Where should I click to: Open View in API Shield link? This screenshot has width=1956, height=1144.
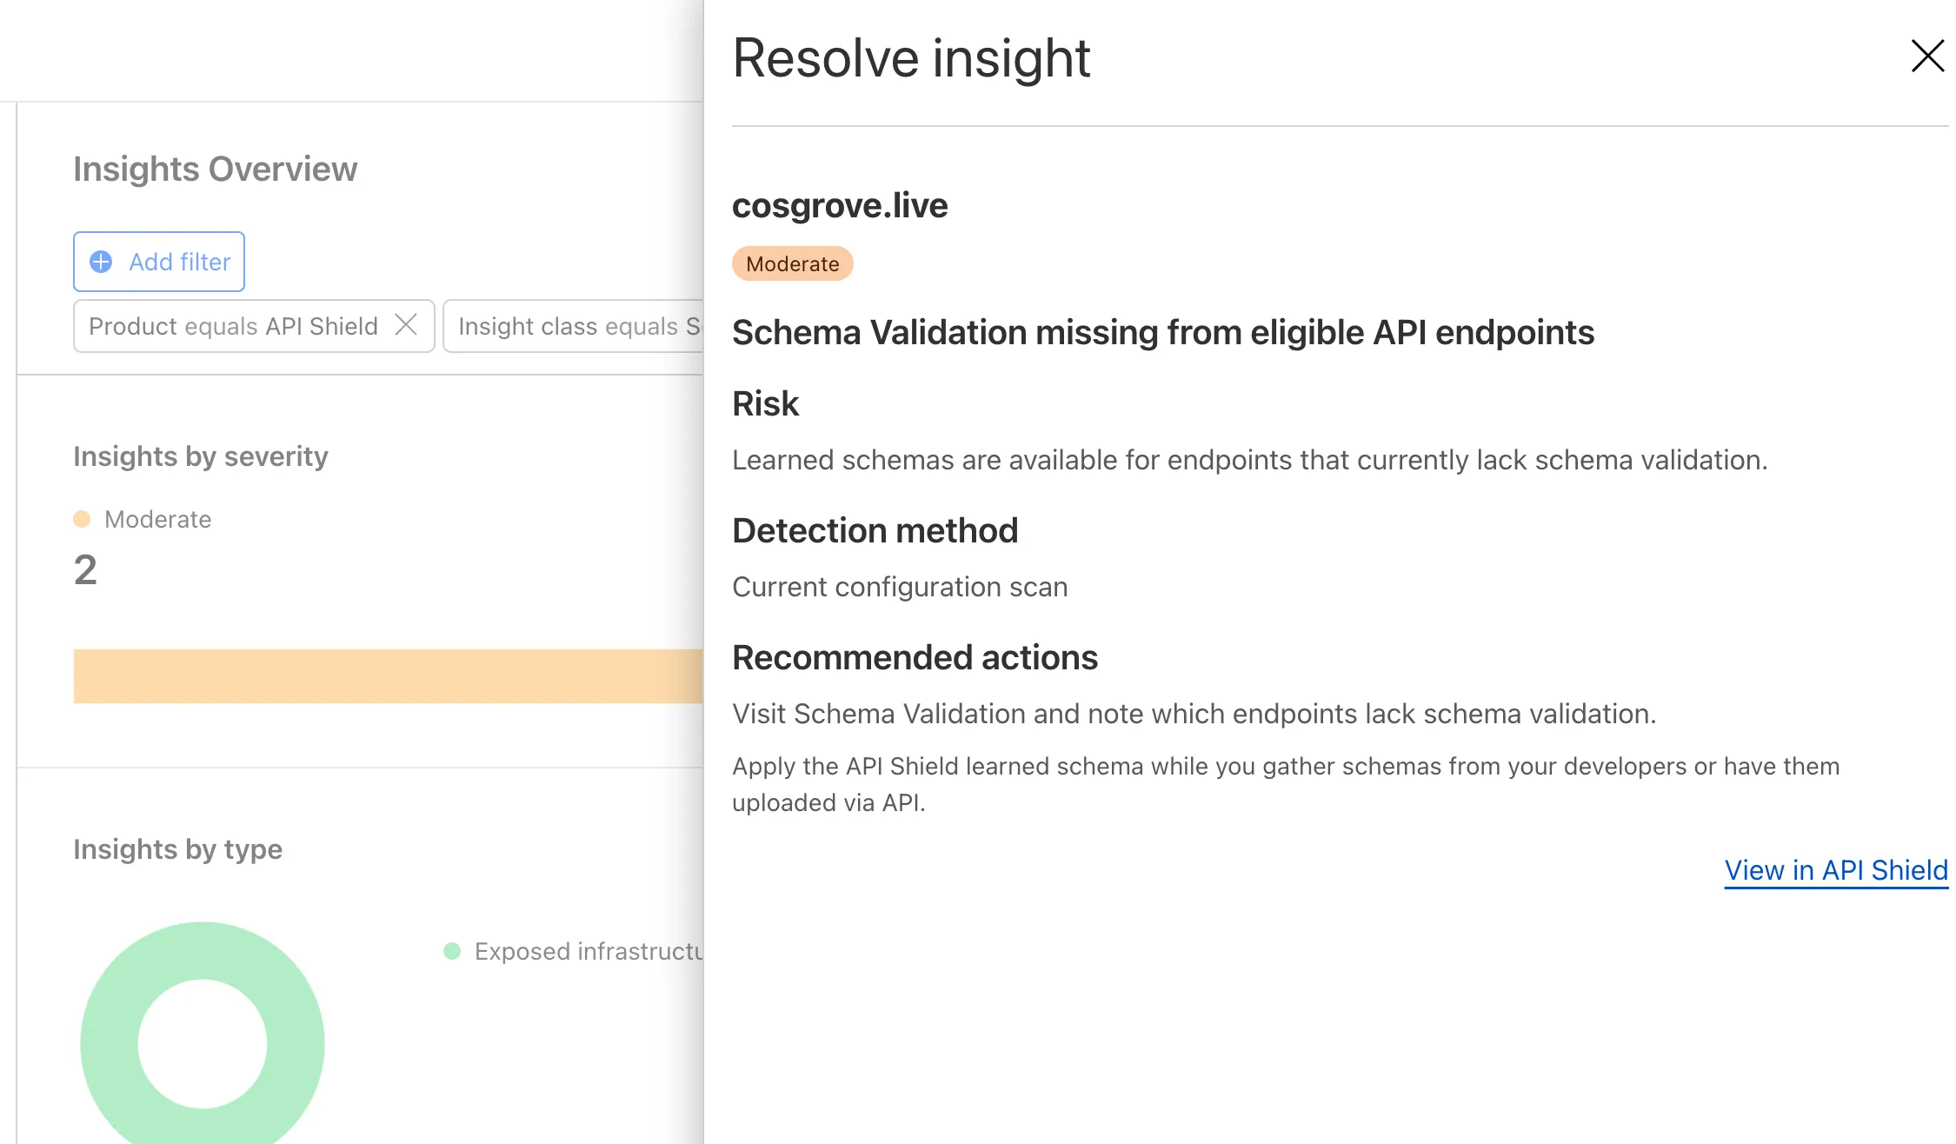pos(1834,870)
